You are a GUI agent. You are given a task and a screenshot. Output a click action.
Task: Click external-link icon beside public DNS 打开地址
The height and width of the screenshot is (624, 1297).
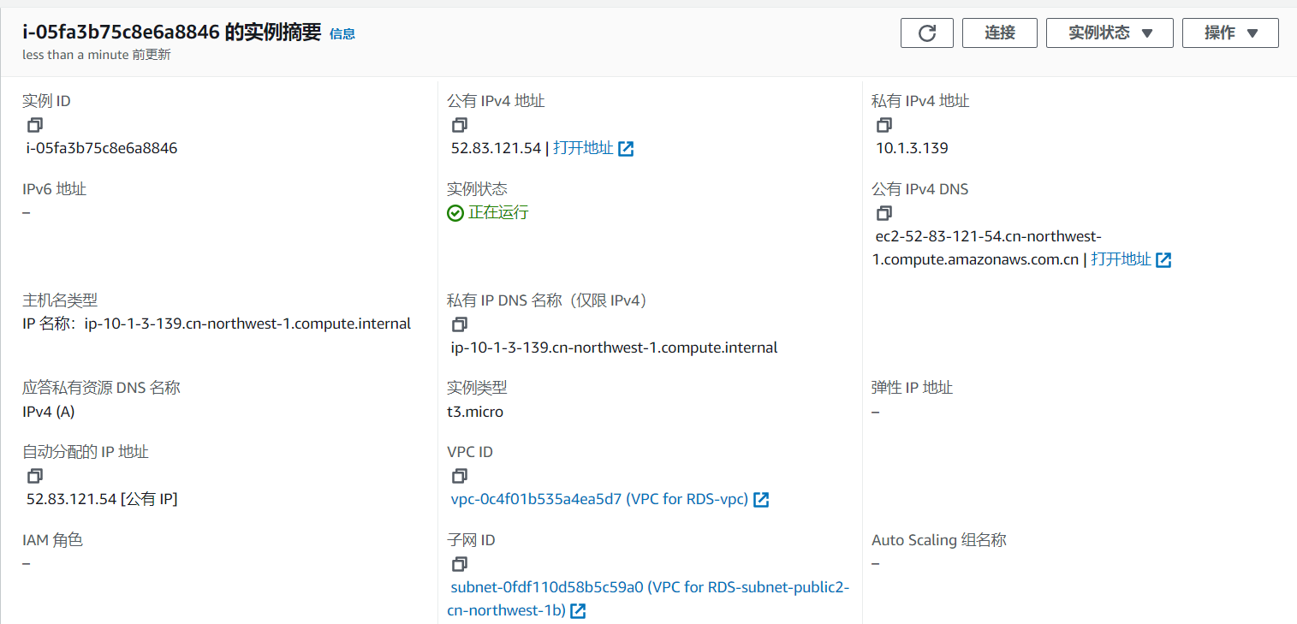pyautogui.click(x=1163, y=260)
